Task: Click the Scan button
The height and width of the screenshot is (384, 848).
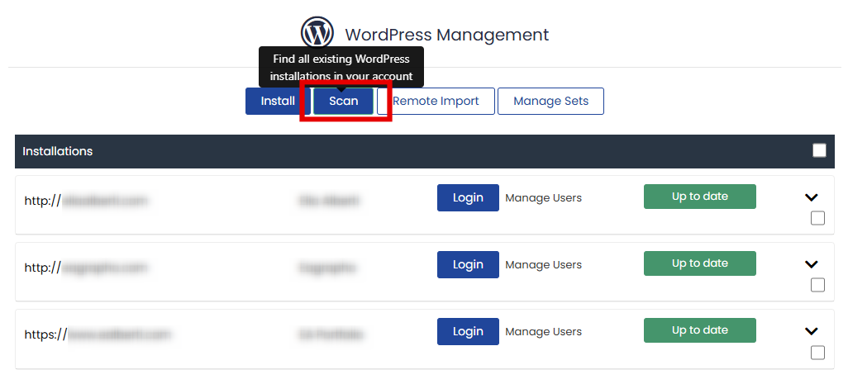Action: [x=344, y=101]
